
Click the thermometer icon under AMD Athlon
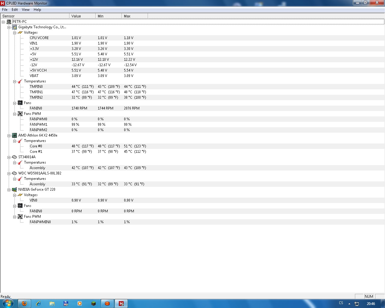[x=20, y=141]
